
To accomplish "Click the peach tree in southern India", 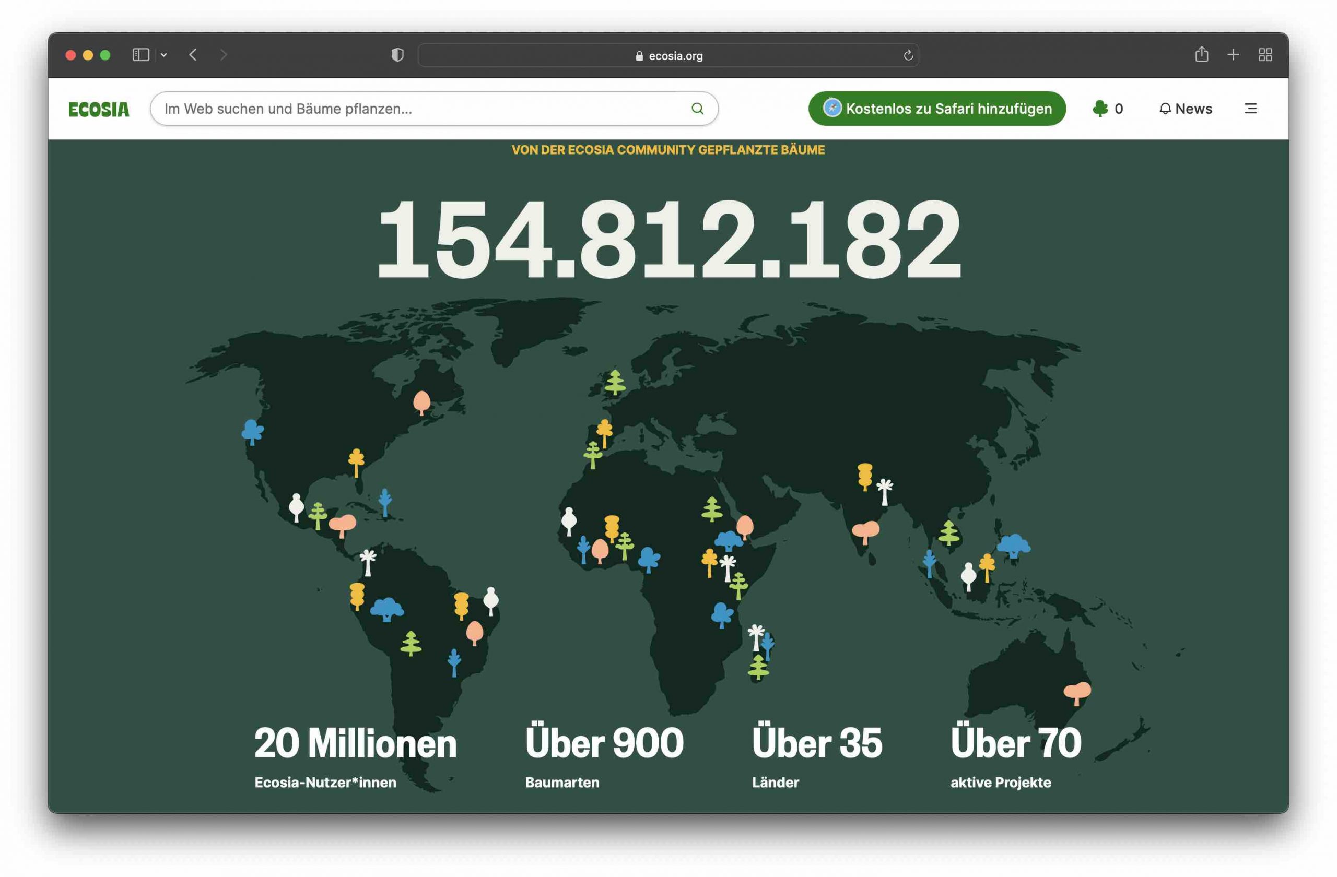I will tap(865, 532).
